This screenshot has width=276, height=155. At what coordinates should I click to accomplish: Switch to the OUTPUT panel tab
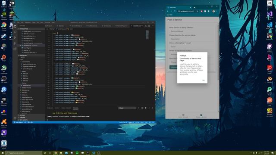57,108
